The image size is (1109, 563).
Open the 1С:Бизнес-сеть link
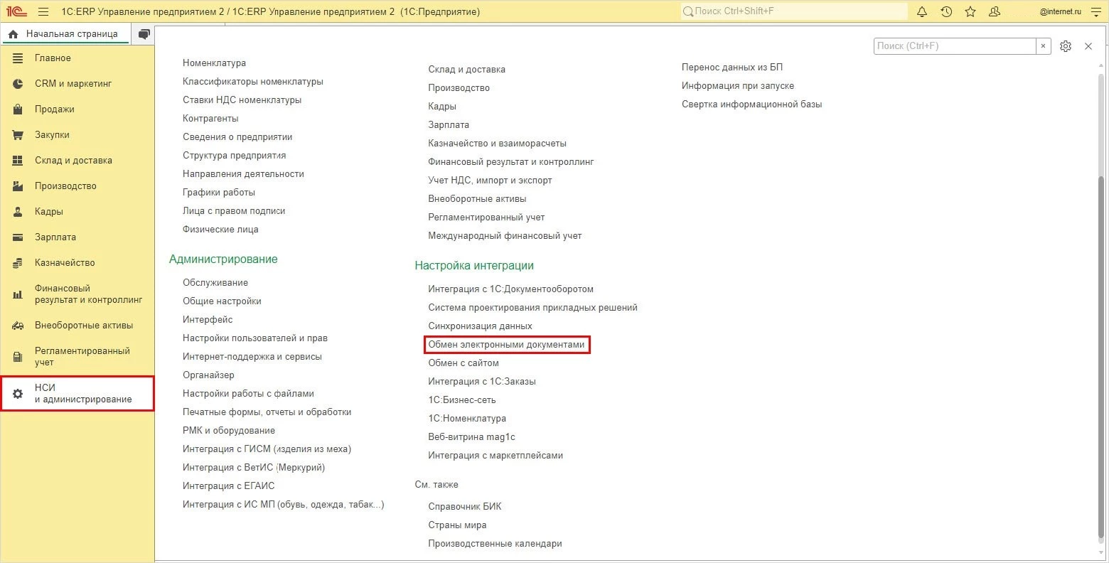click(462, 400)
